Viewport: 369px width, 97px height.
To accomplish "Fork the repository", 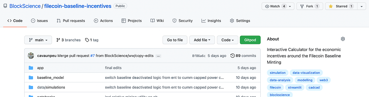I will [310, 6].
